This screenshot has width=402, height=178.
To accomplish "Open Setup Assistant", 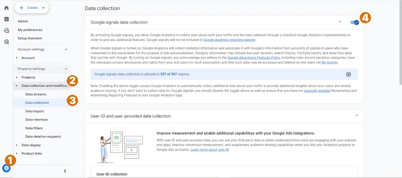I will (30, 38).
